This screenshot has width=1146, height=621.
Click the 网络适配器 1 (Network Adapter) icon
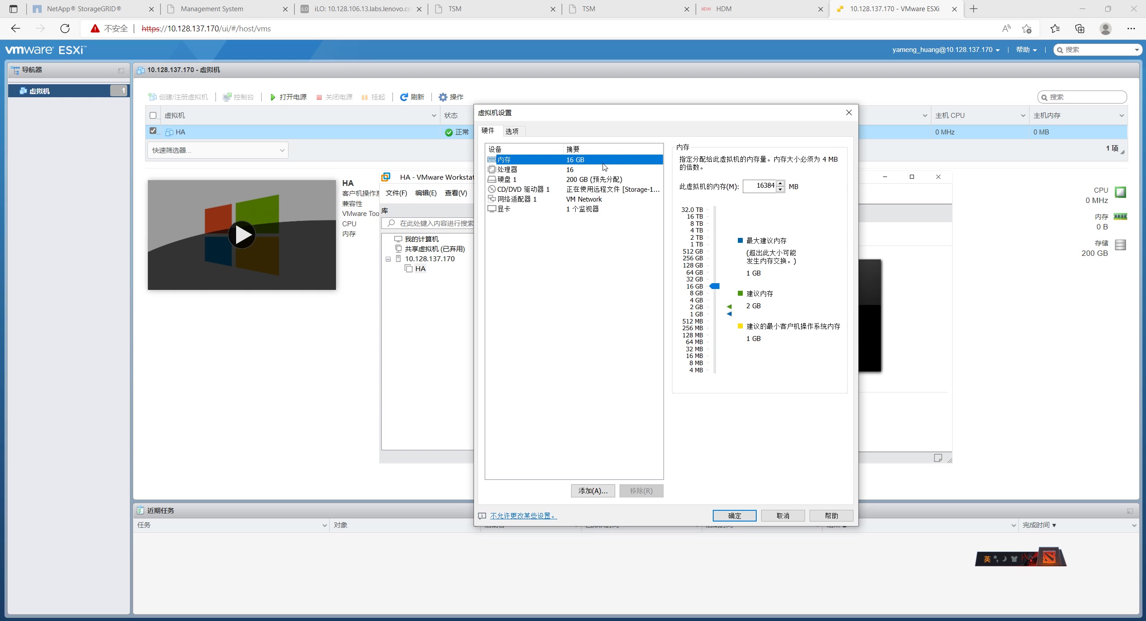(x=491, y=199)
